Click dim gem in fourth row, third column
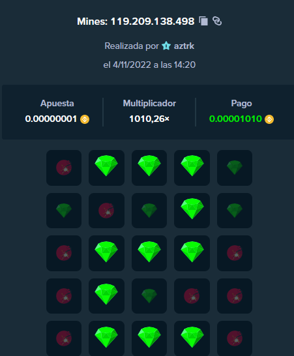Viewport: 294px width, 356px height. pyautogui.click(x=149, y=296)
